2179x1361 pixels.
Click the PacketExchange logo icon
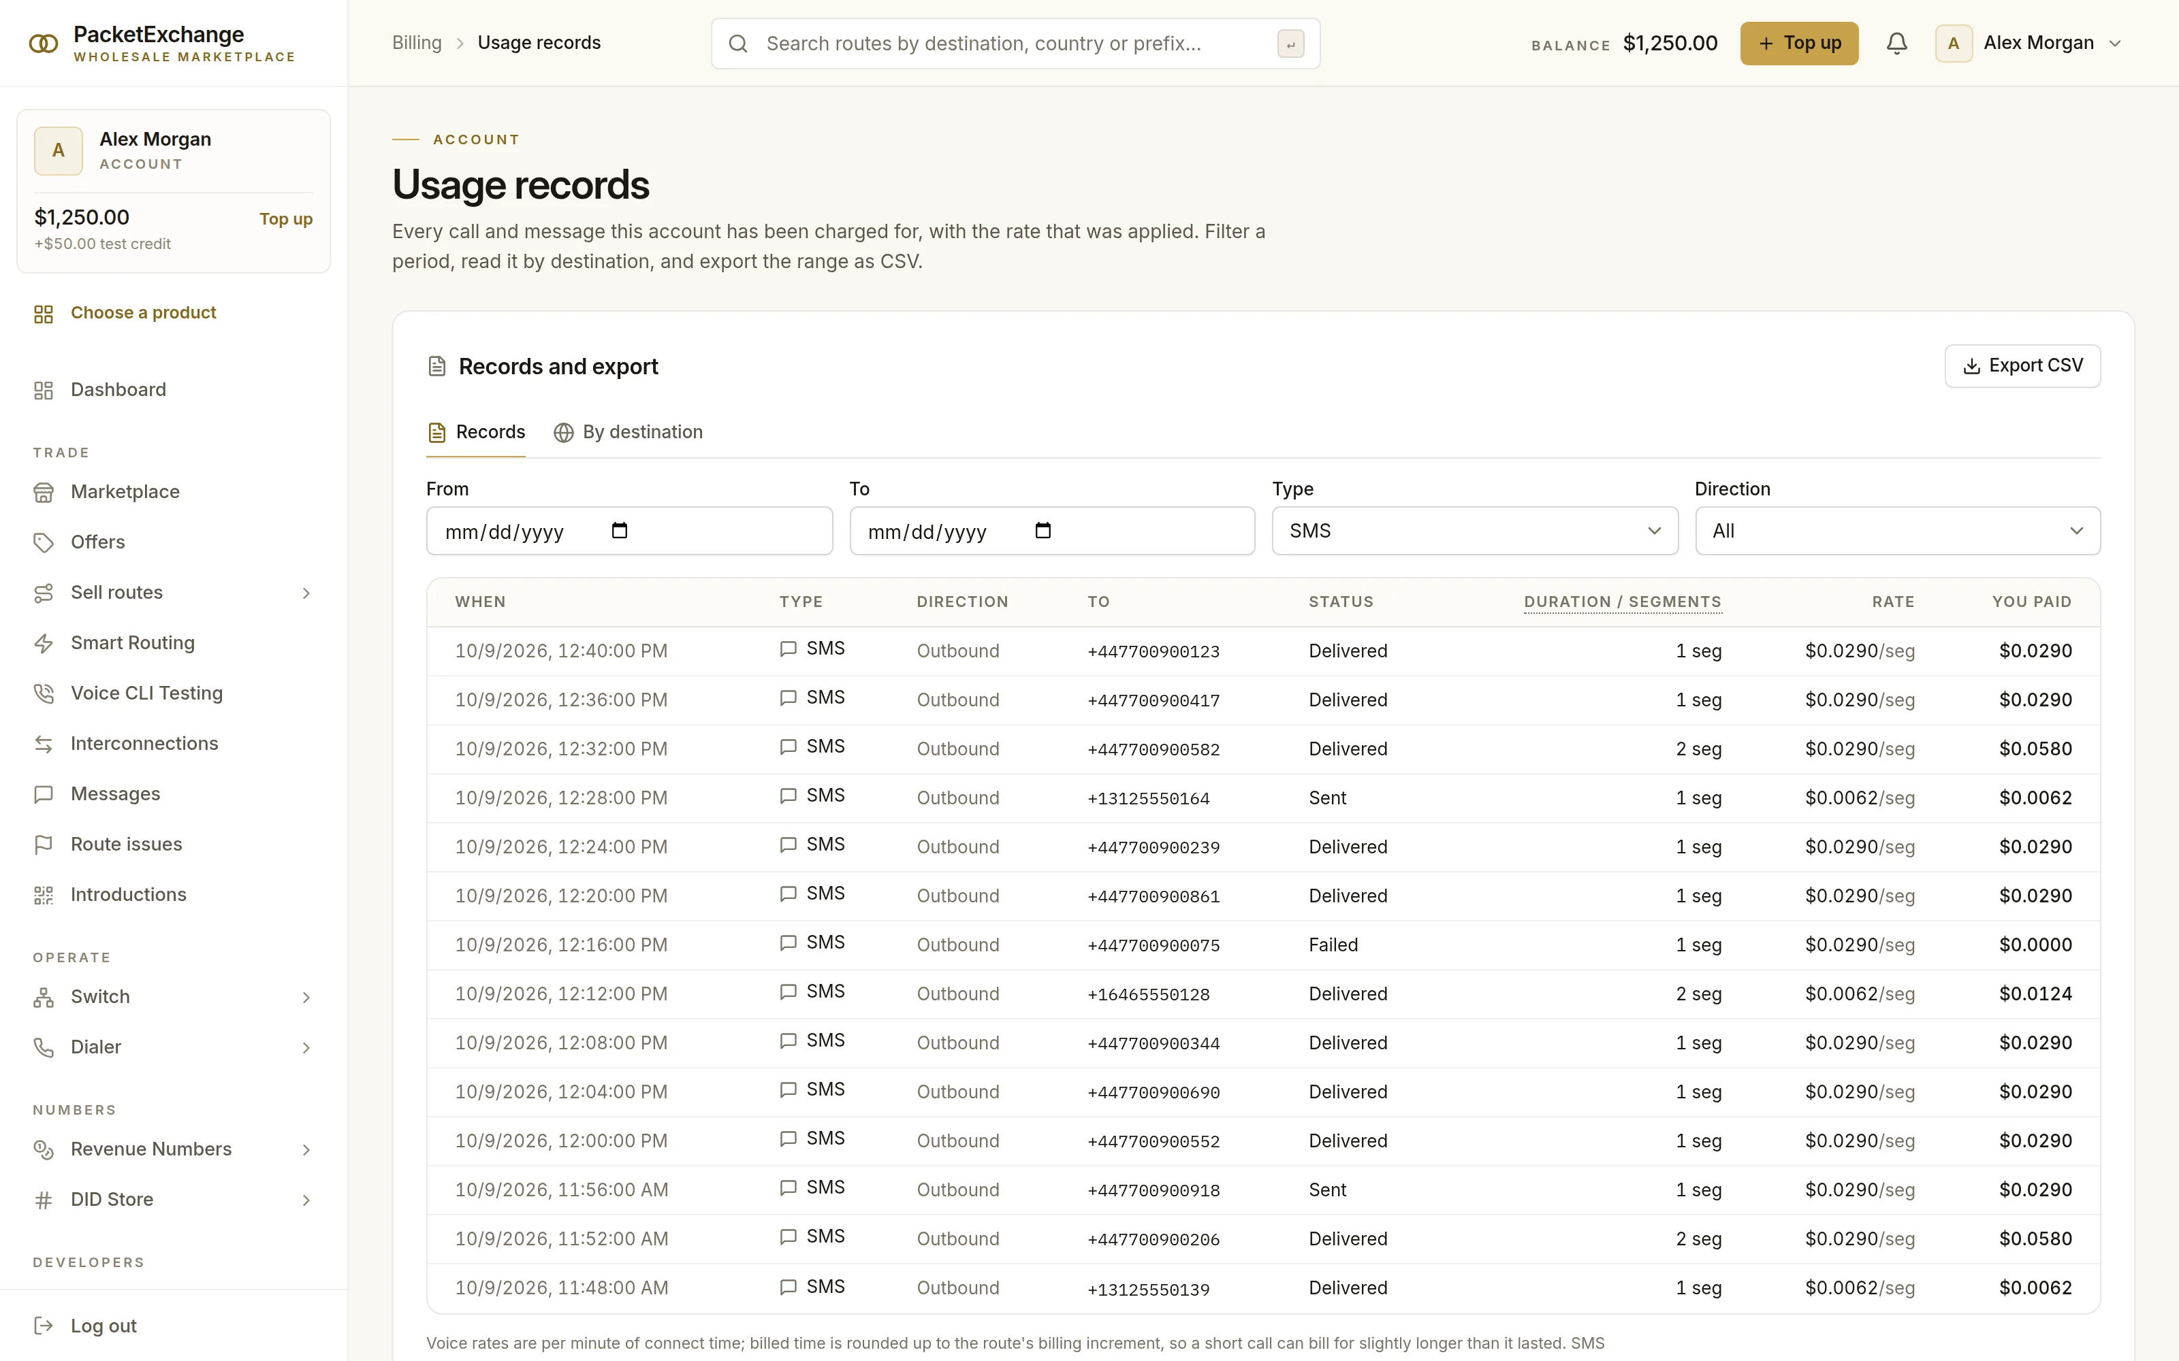coord(43,43)
